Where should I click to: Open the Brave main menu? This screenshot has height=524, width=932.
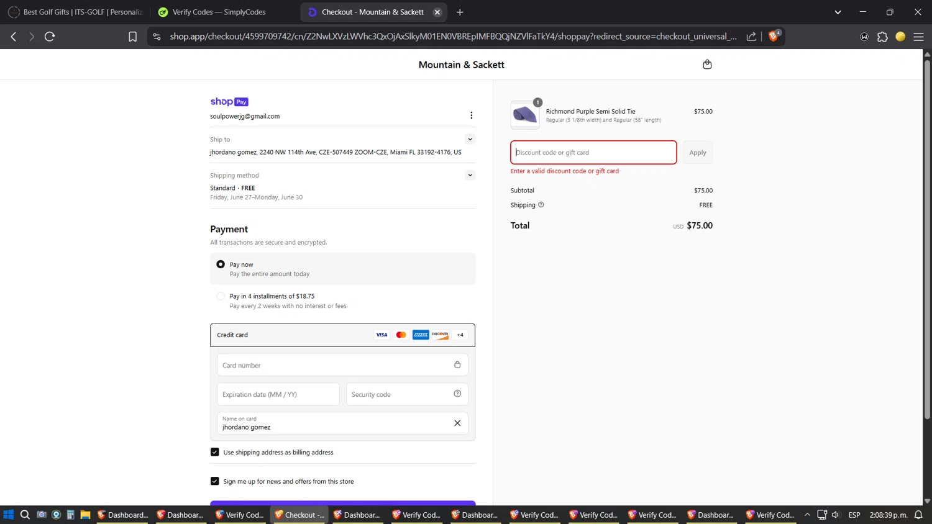pyautogui.click(x=918, y=37)
